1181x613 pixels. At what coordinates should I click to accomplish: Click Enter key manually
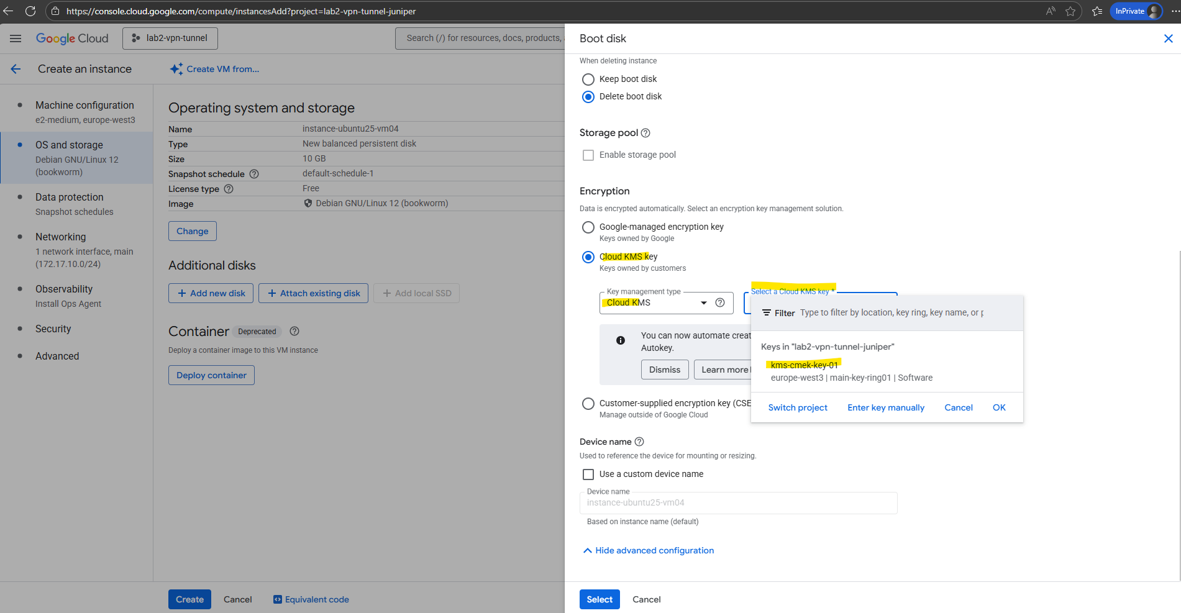pos(886,407)
